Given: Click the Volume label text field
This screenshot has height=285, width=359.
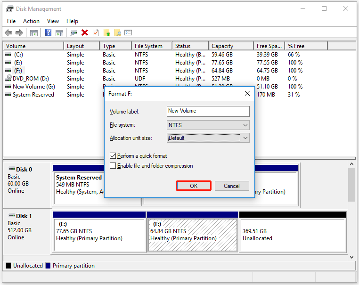Looking at the screenshot, I should point(208,111).
